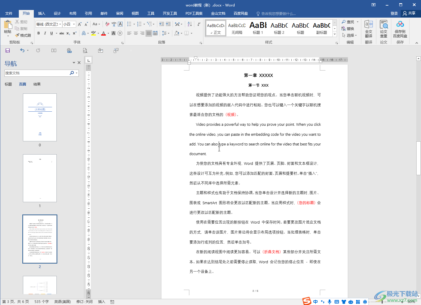Apply superscript formatting

click(75, 33)
